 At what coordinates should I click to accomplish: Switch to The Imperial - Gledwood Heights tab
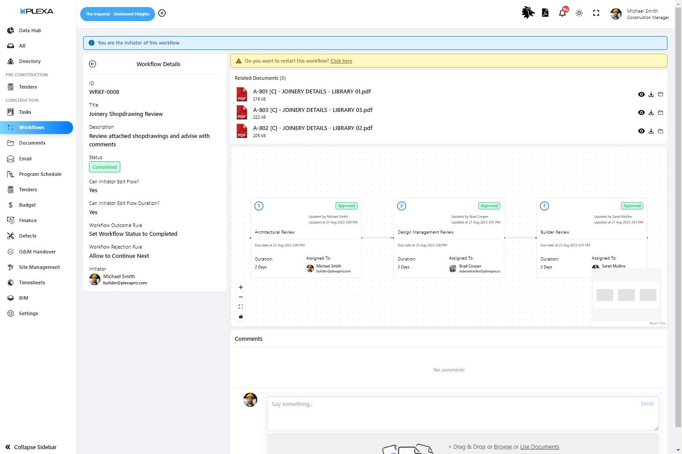tap(117, 14)
